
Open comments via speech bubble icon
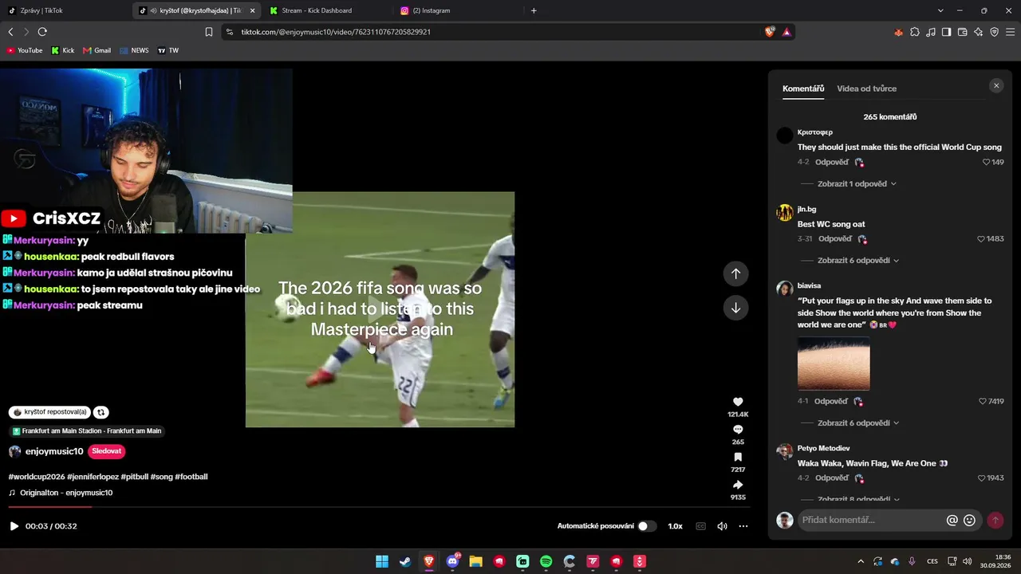coord(738,430)
